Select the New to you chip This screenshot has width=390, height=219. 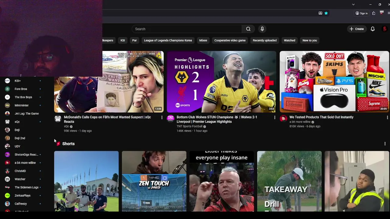coord(310,40)
